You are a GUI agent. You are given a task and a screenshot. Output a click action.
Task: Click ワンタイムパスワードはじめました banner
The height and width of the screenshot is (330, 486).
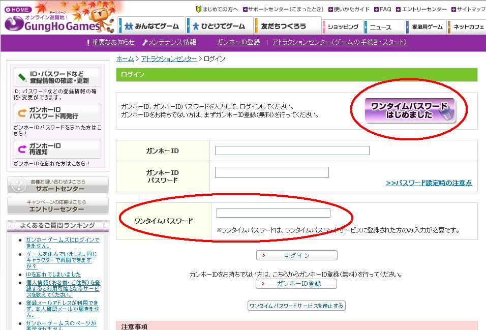coord(409,110)
